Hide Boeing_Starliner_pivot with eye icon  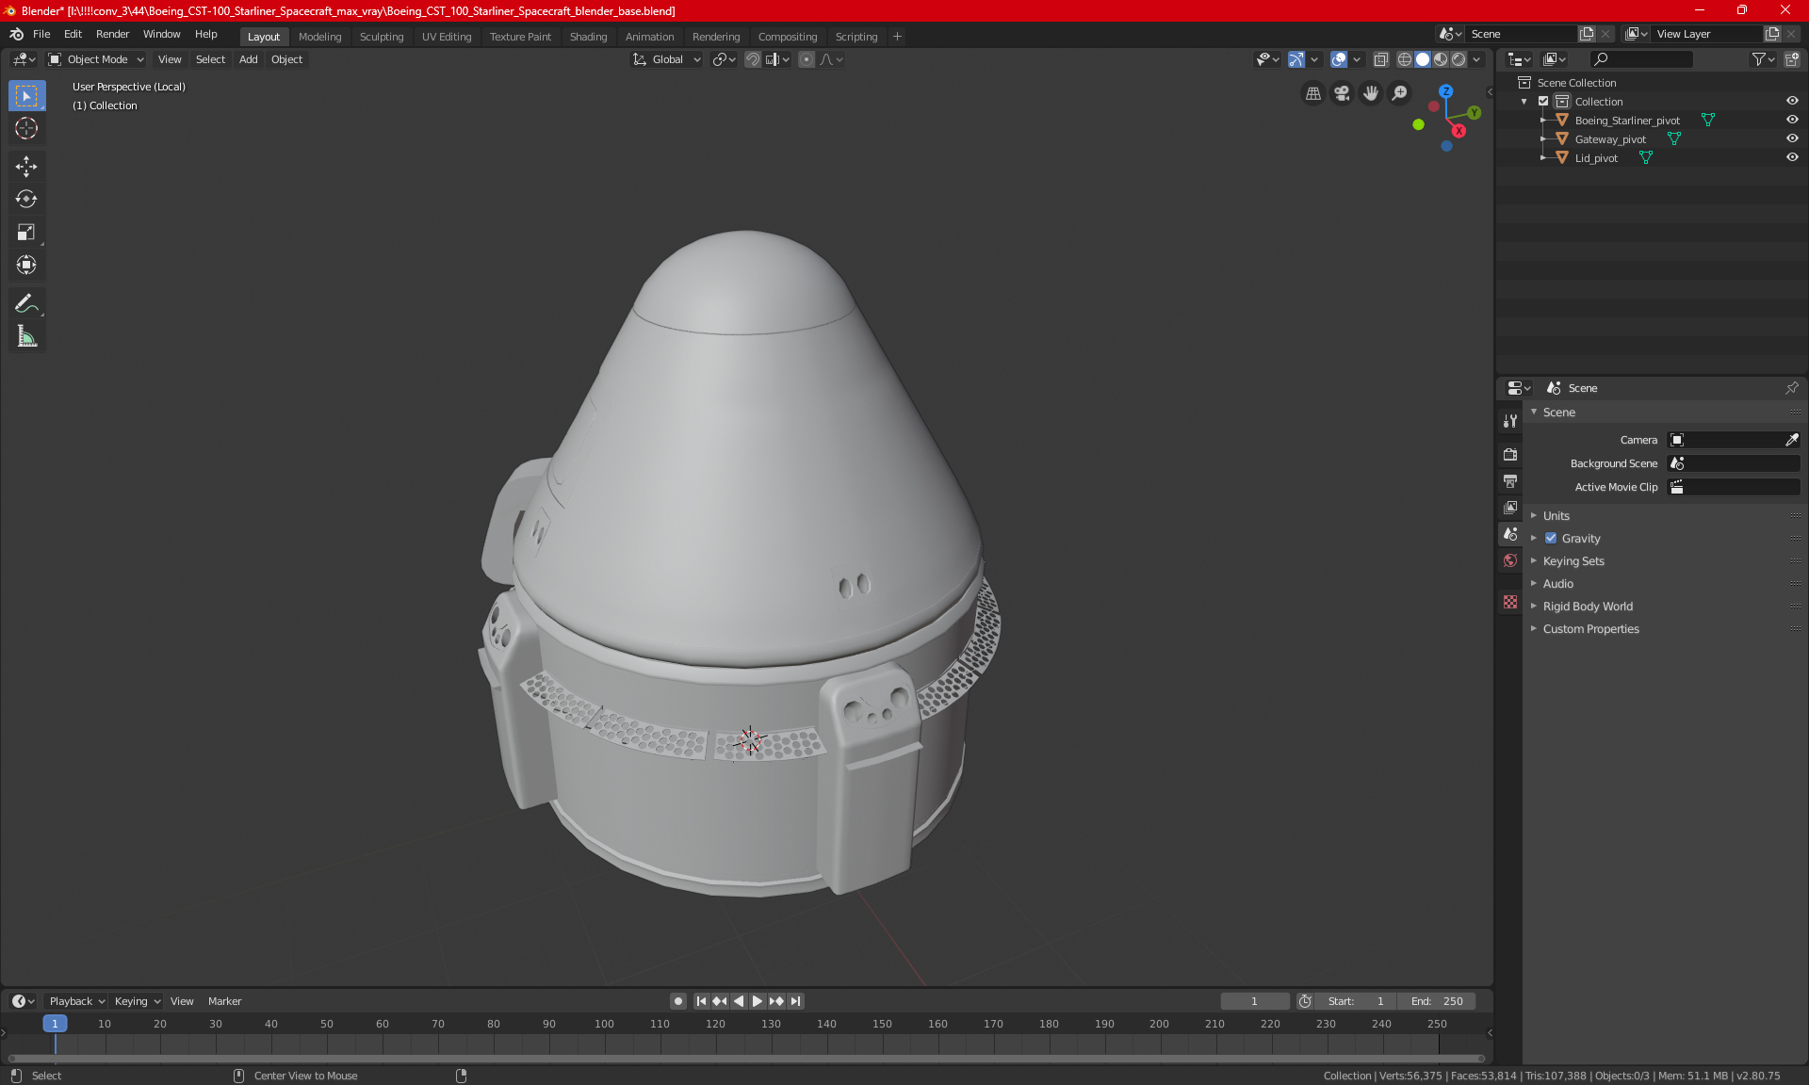pos(1792,121)
